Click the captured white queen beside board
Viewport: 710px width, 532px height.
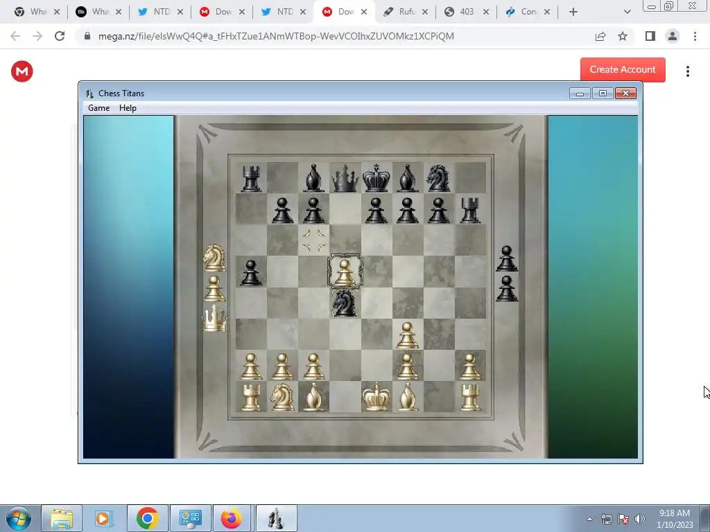tap(214, 317)
